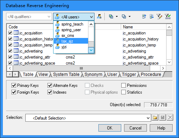
Task: Select the jc_acquisition_history name cell
Action: pos(140,39)
